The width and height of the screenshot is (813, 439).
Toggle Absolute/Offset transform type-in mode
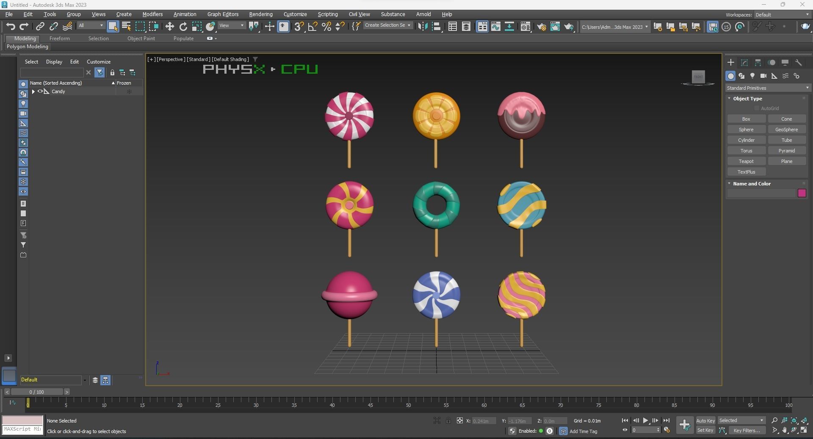[460, 420]
